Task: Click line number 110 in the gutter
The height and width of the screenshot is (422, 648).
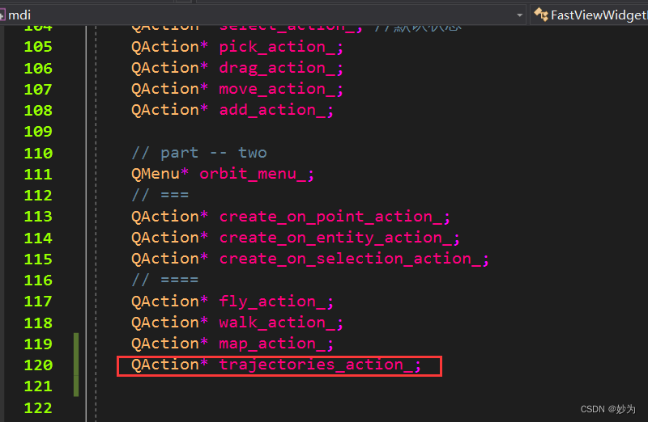Action: tap(38, 154)
